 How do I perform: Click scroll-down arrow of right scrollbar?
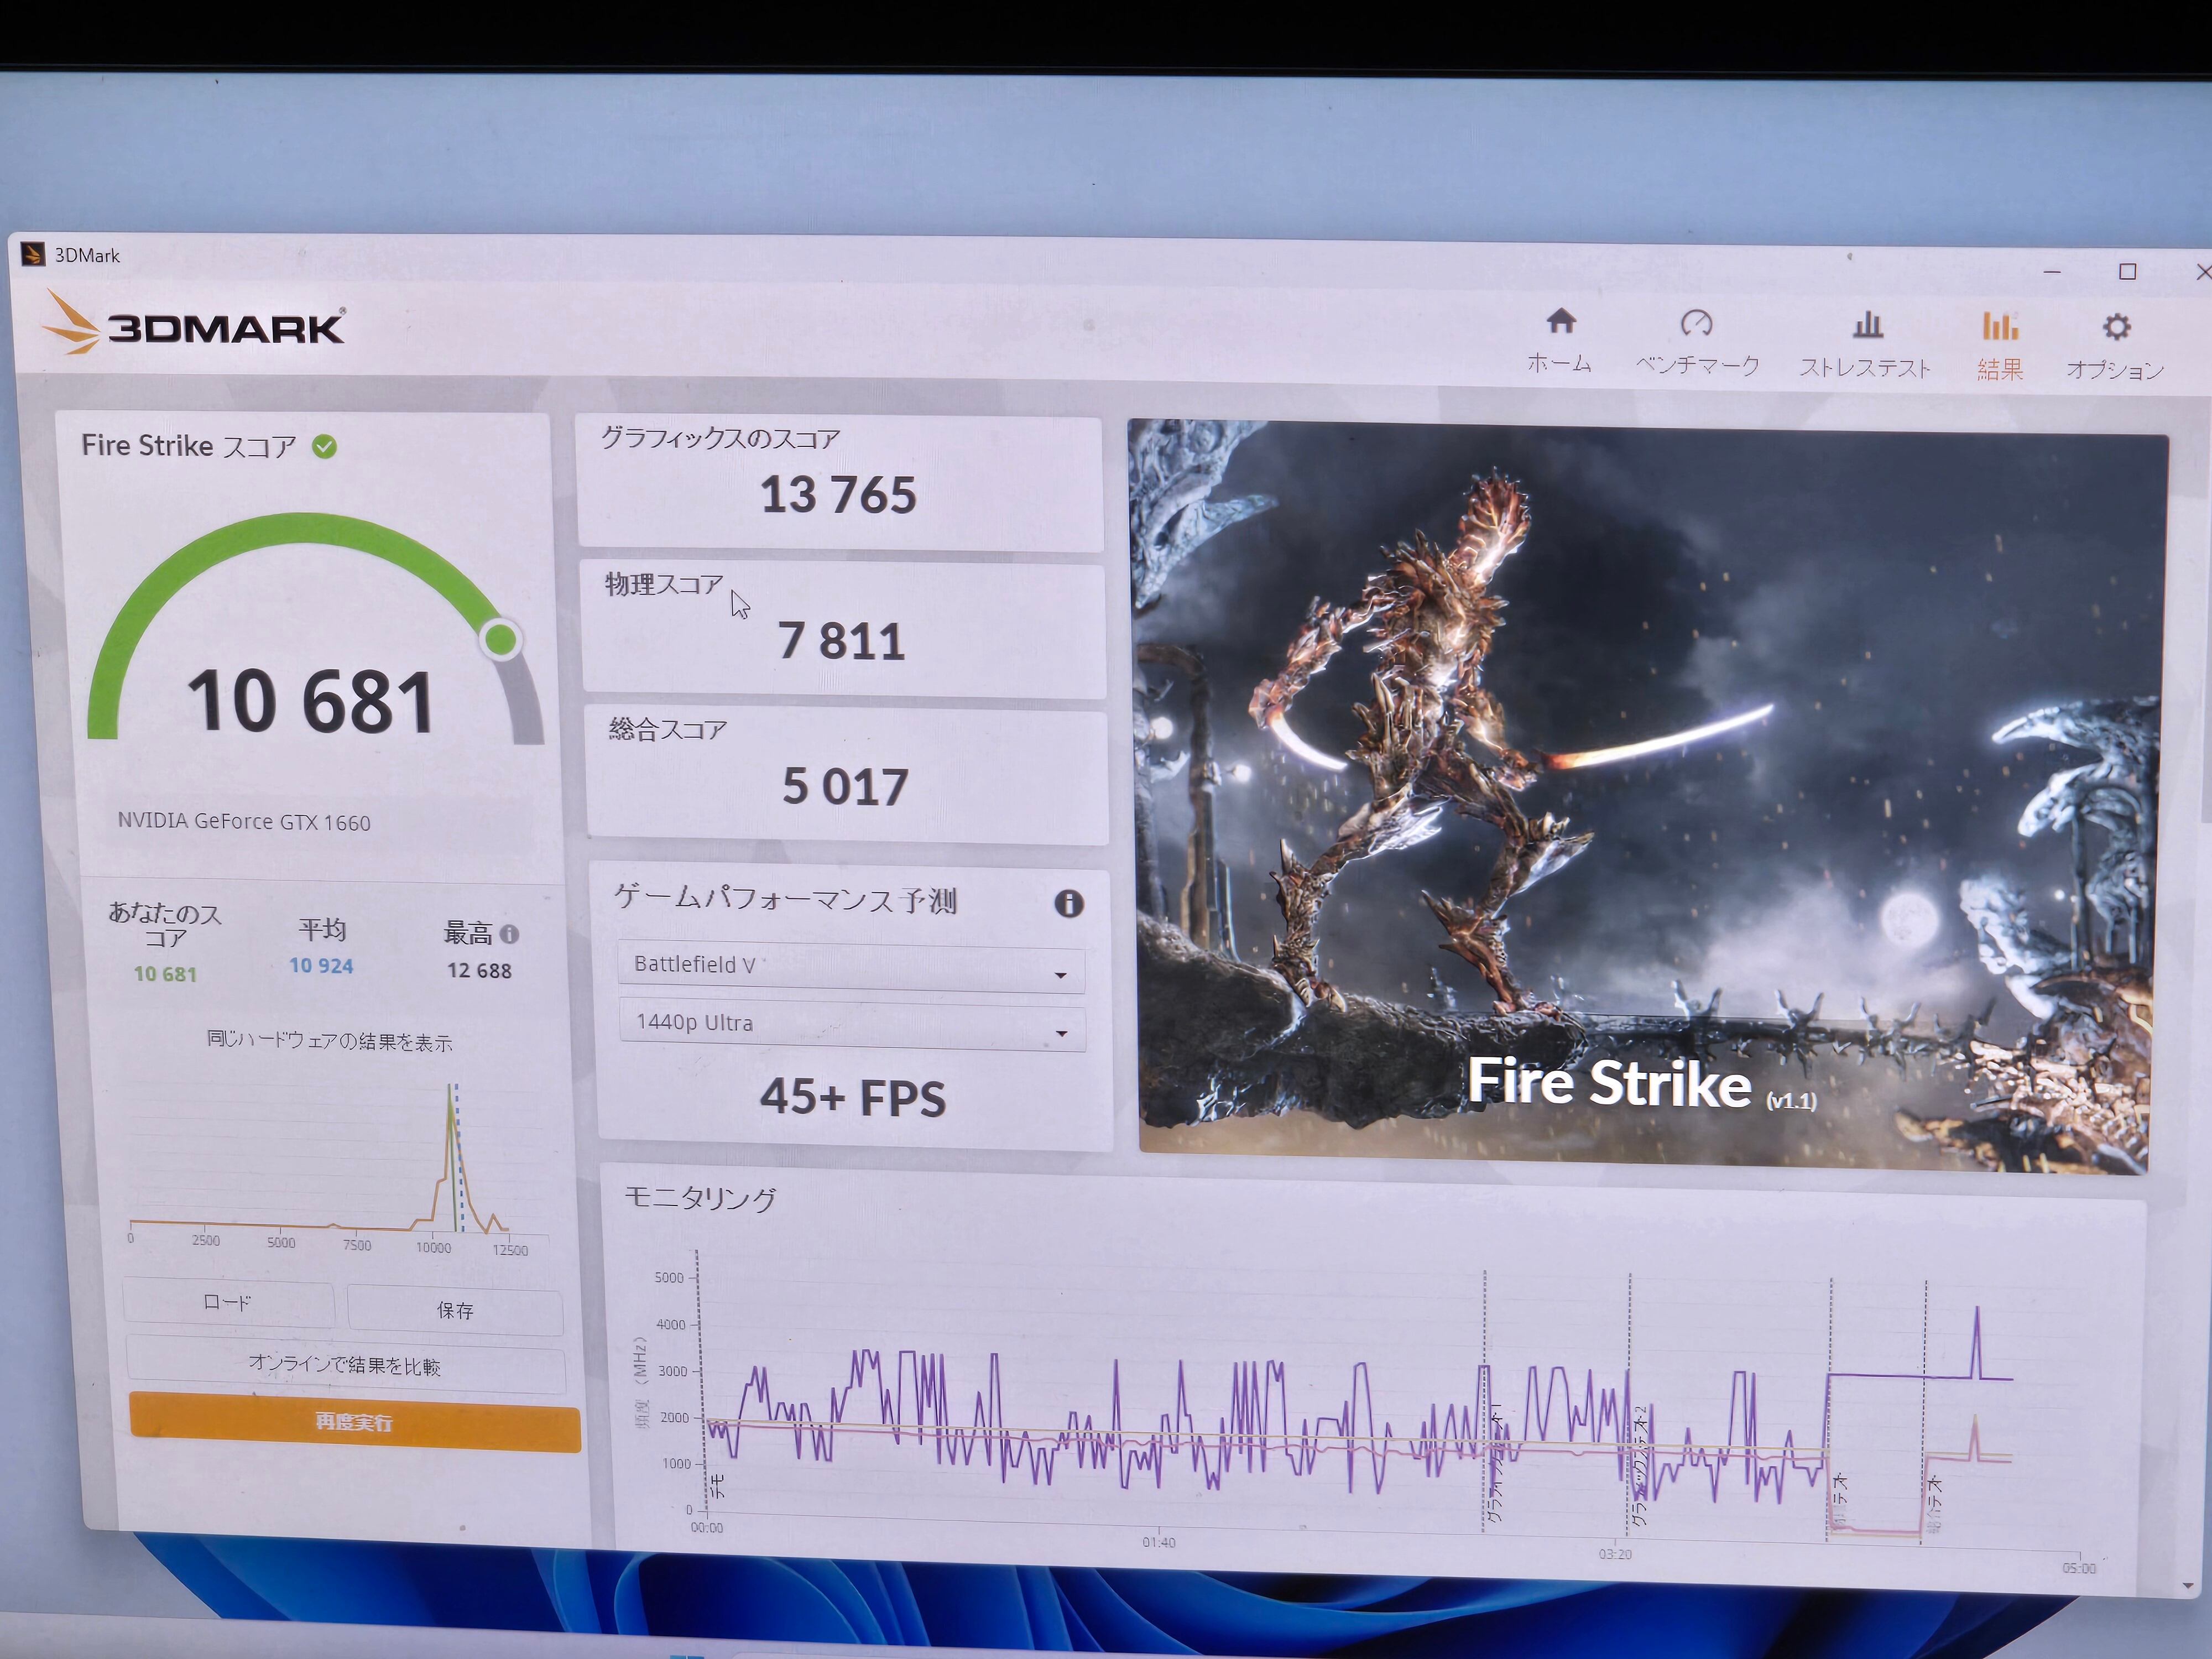tap(2188, 1586)
